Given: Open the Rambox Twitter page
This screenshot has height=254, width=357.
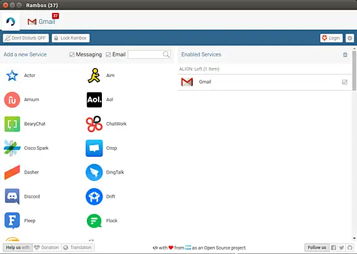Looking at the screenshot, I should [341, 248].
